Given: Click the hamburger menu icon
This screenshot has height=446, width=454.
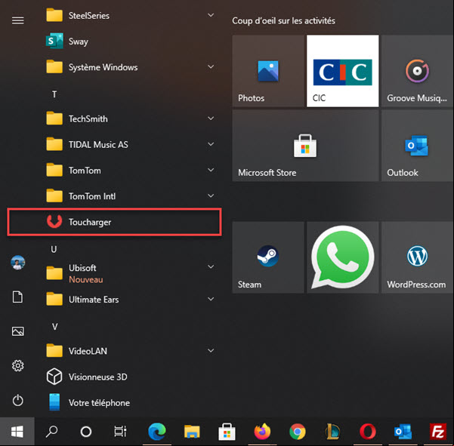Looking at the screenshot, I should 17,20.
